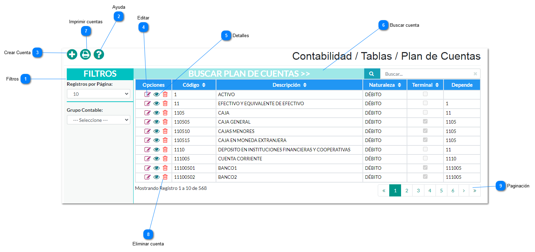Sort table by Descripción column
Screen dimensions: 535x252
pos(289,85)
